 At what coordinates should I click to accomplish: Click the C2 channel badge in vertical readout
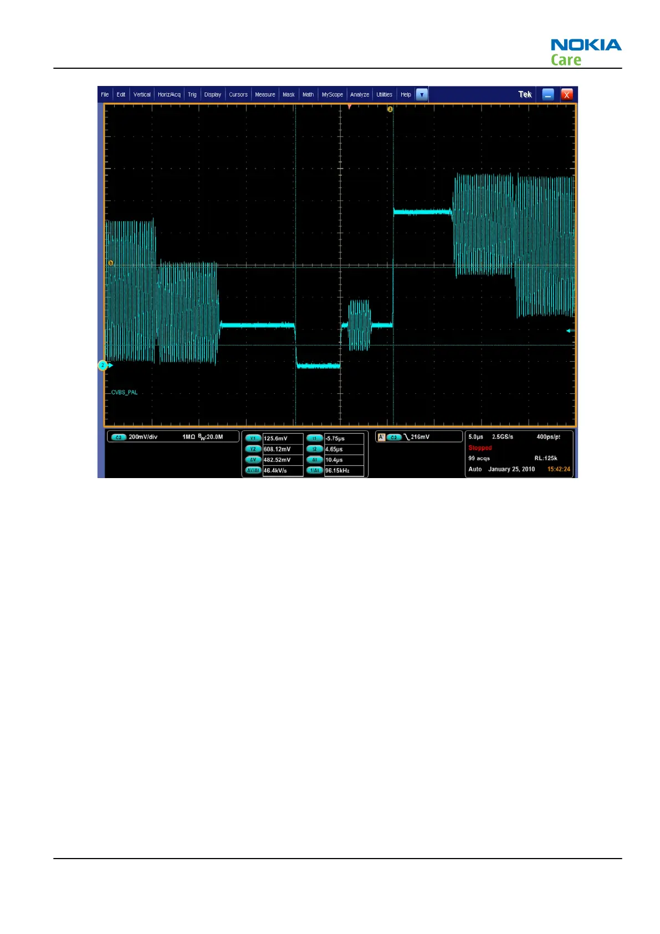118,437
